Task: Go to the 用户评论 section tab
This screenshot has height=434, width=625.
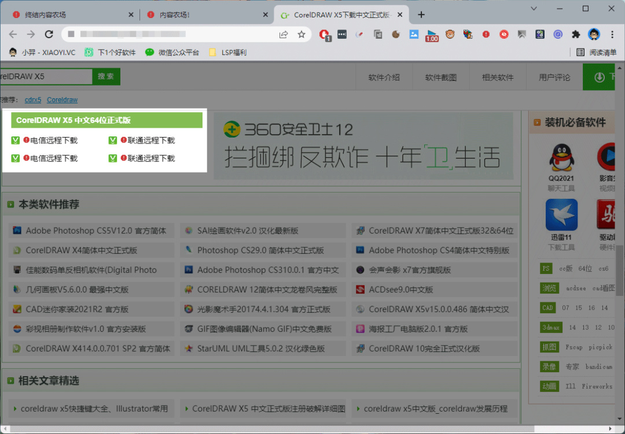Action: (x=554, y=77)
